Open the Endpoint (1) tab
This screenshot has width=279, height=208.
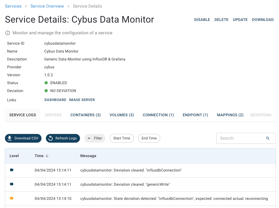point(195,115)
